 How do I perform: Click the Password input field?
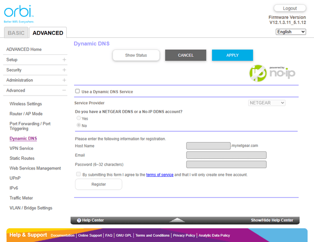click(226, 165)
